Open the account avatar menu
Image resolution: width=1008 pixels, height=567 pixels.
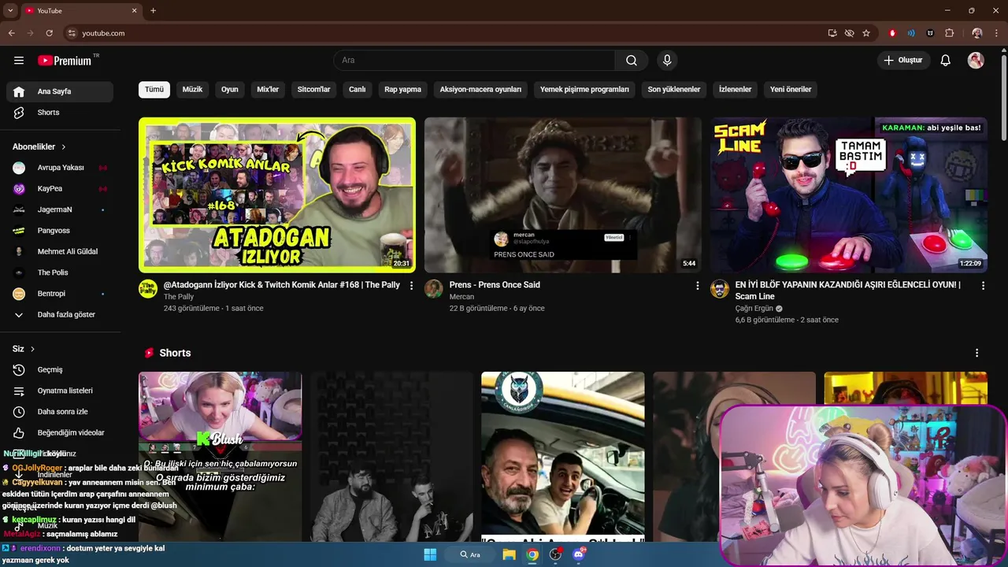(976, 61)
